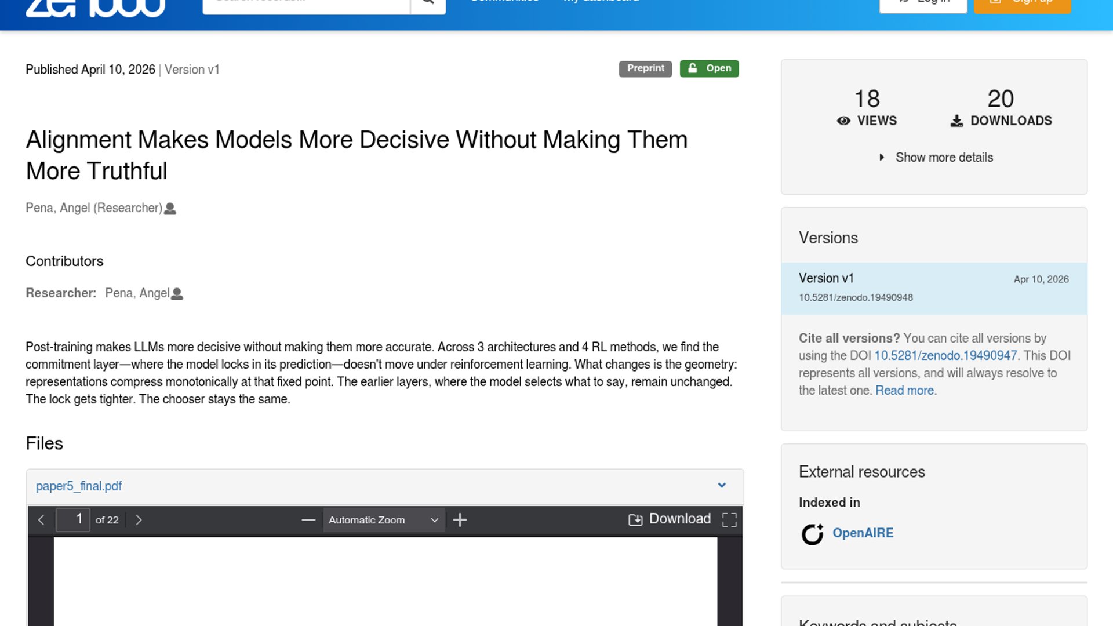This screenshot has height=626, width=1113.
Task: Follow the Read more link
Action: [904, 390]
